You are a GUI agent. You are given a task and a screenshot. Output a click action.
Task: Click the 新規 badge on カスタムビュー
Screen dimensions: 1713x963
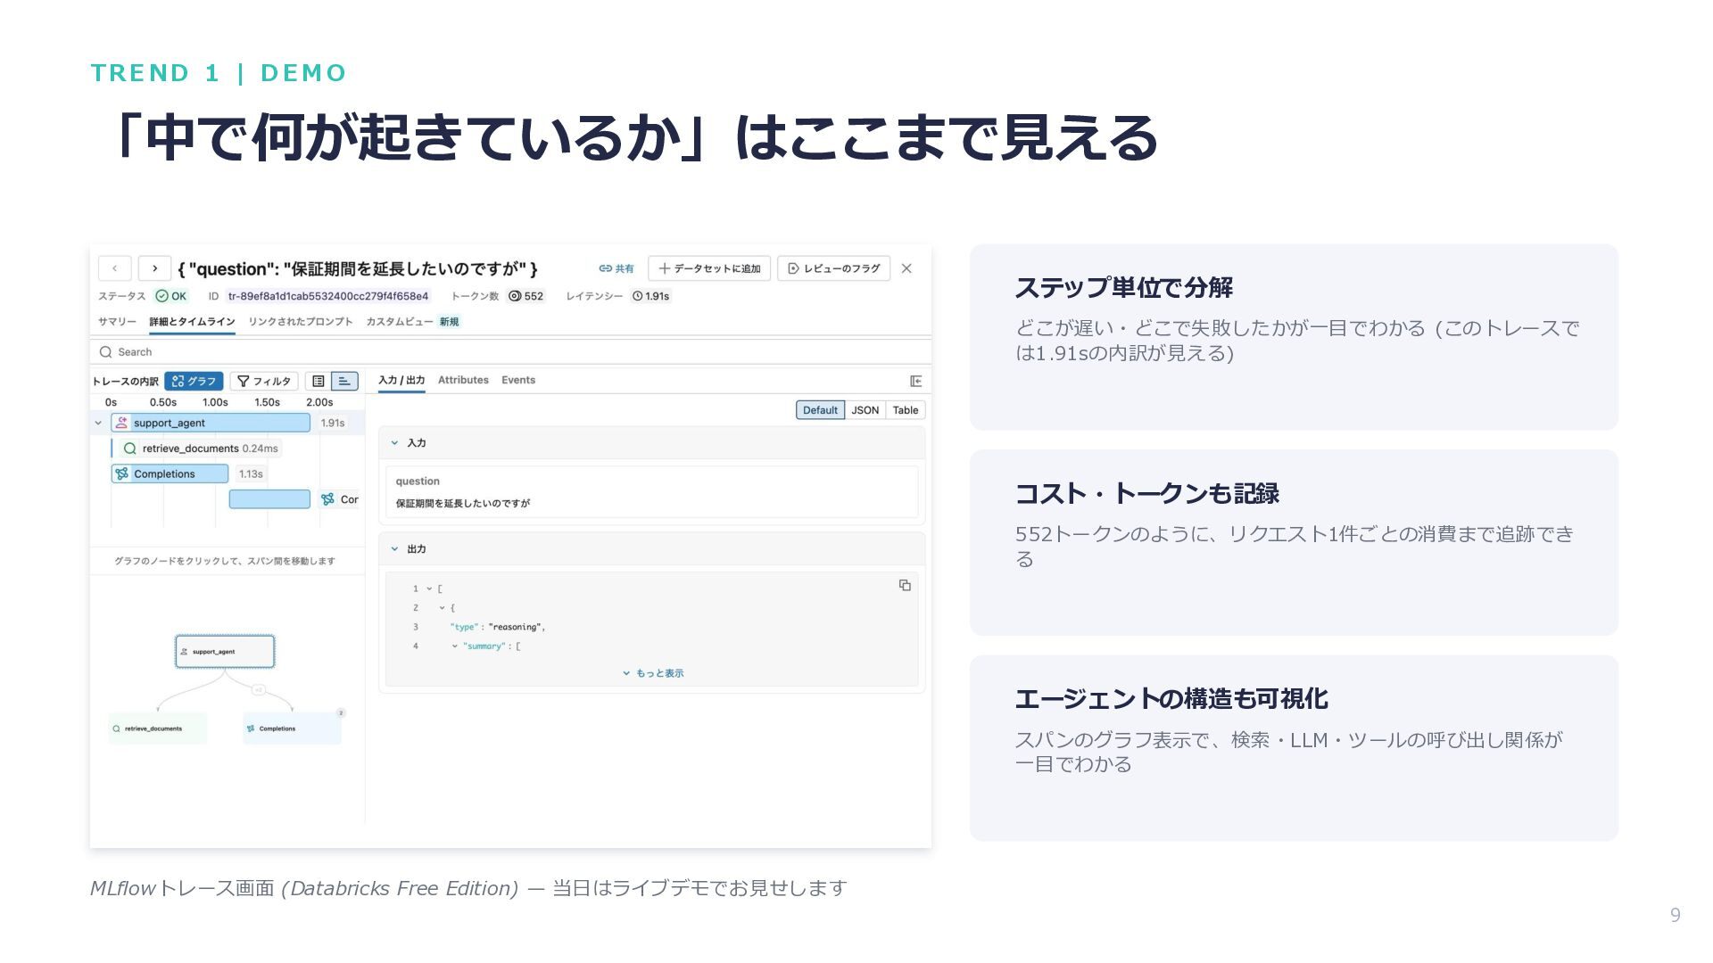pos(449,322)
